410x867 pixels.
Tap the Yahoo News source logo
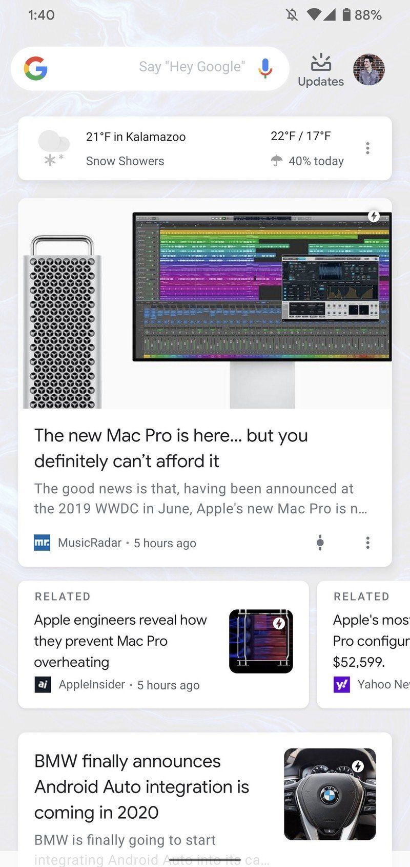click(x=342, y=684)
